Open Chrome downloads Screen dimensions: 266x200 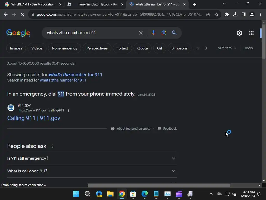point(235,15)
